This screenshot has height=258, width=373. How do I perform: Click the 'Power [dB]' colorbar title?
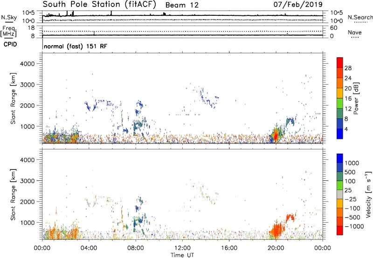[356, 98]
